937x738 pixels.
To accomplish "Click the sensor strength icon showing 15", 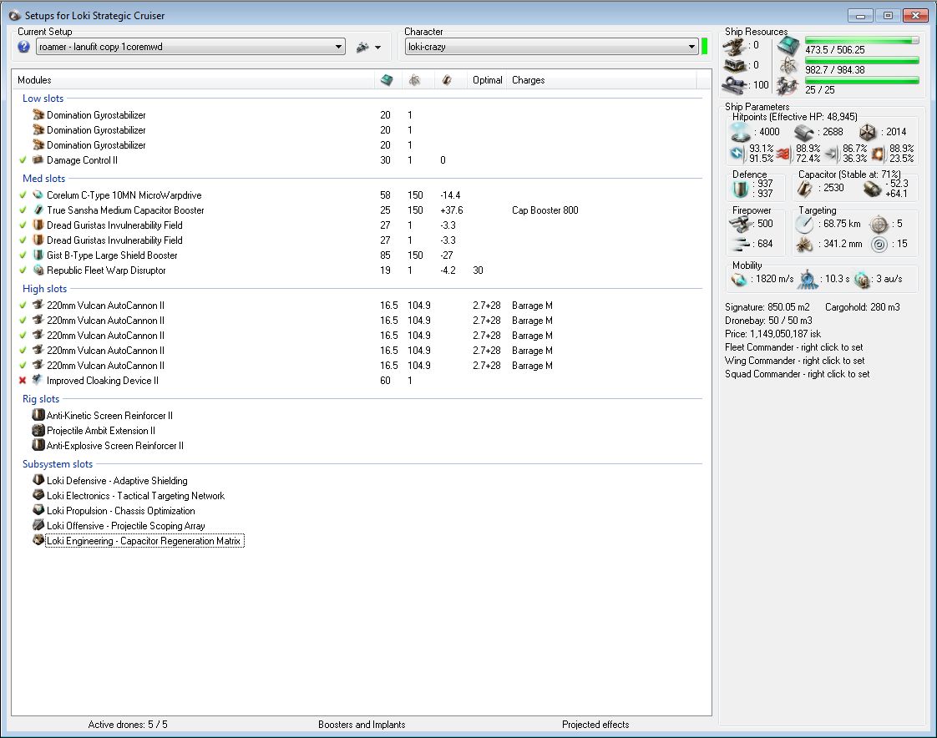I will coord(879,244).
